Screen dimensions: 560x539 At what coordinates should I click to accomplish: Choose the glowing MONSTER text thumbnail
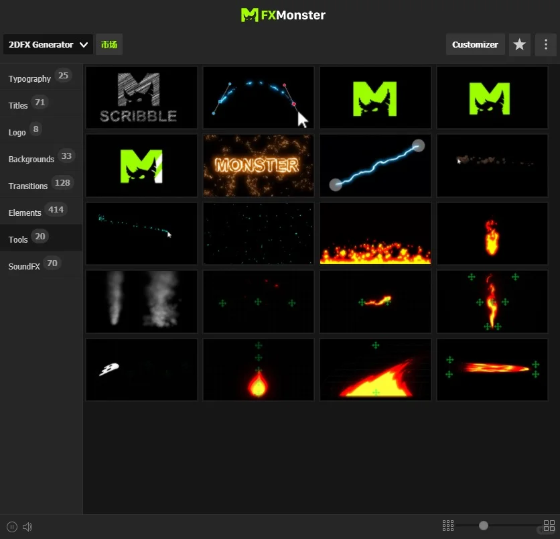(258, 166)
